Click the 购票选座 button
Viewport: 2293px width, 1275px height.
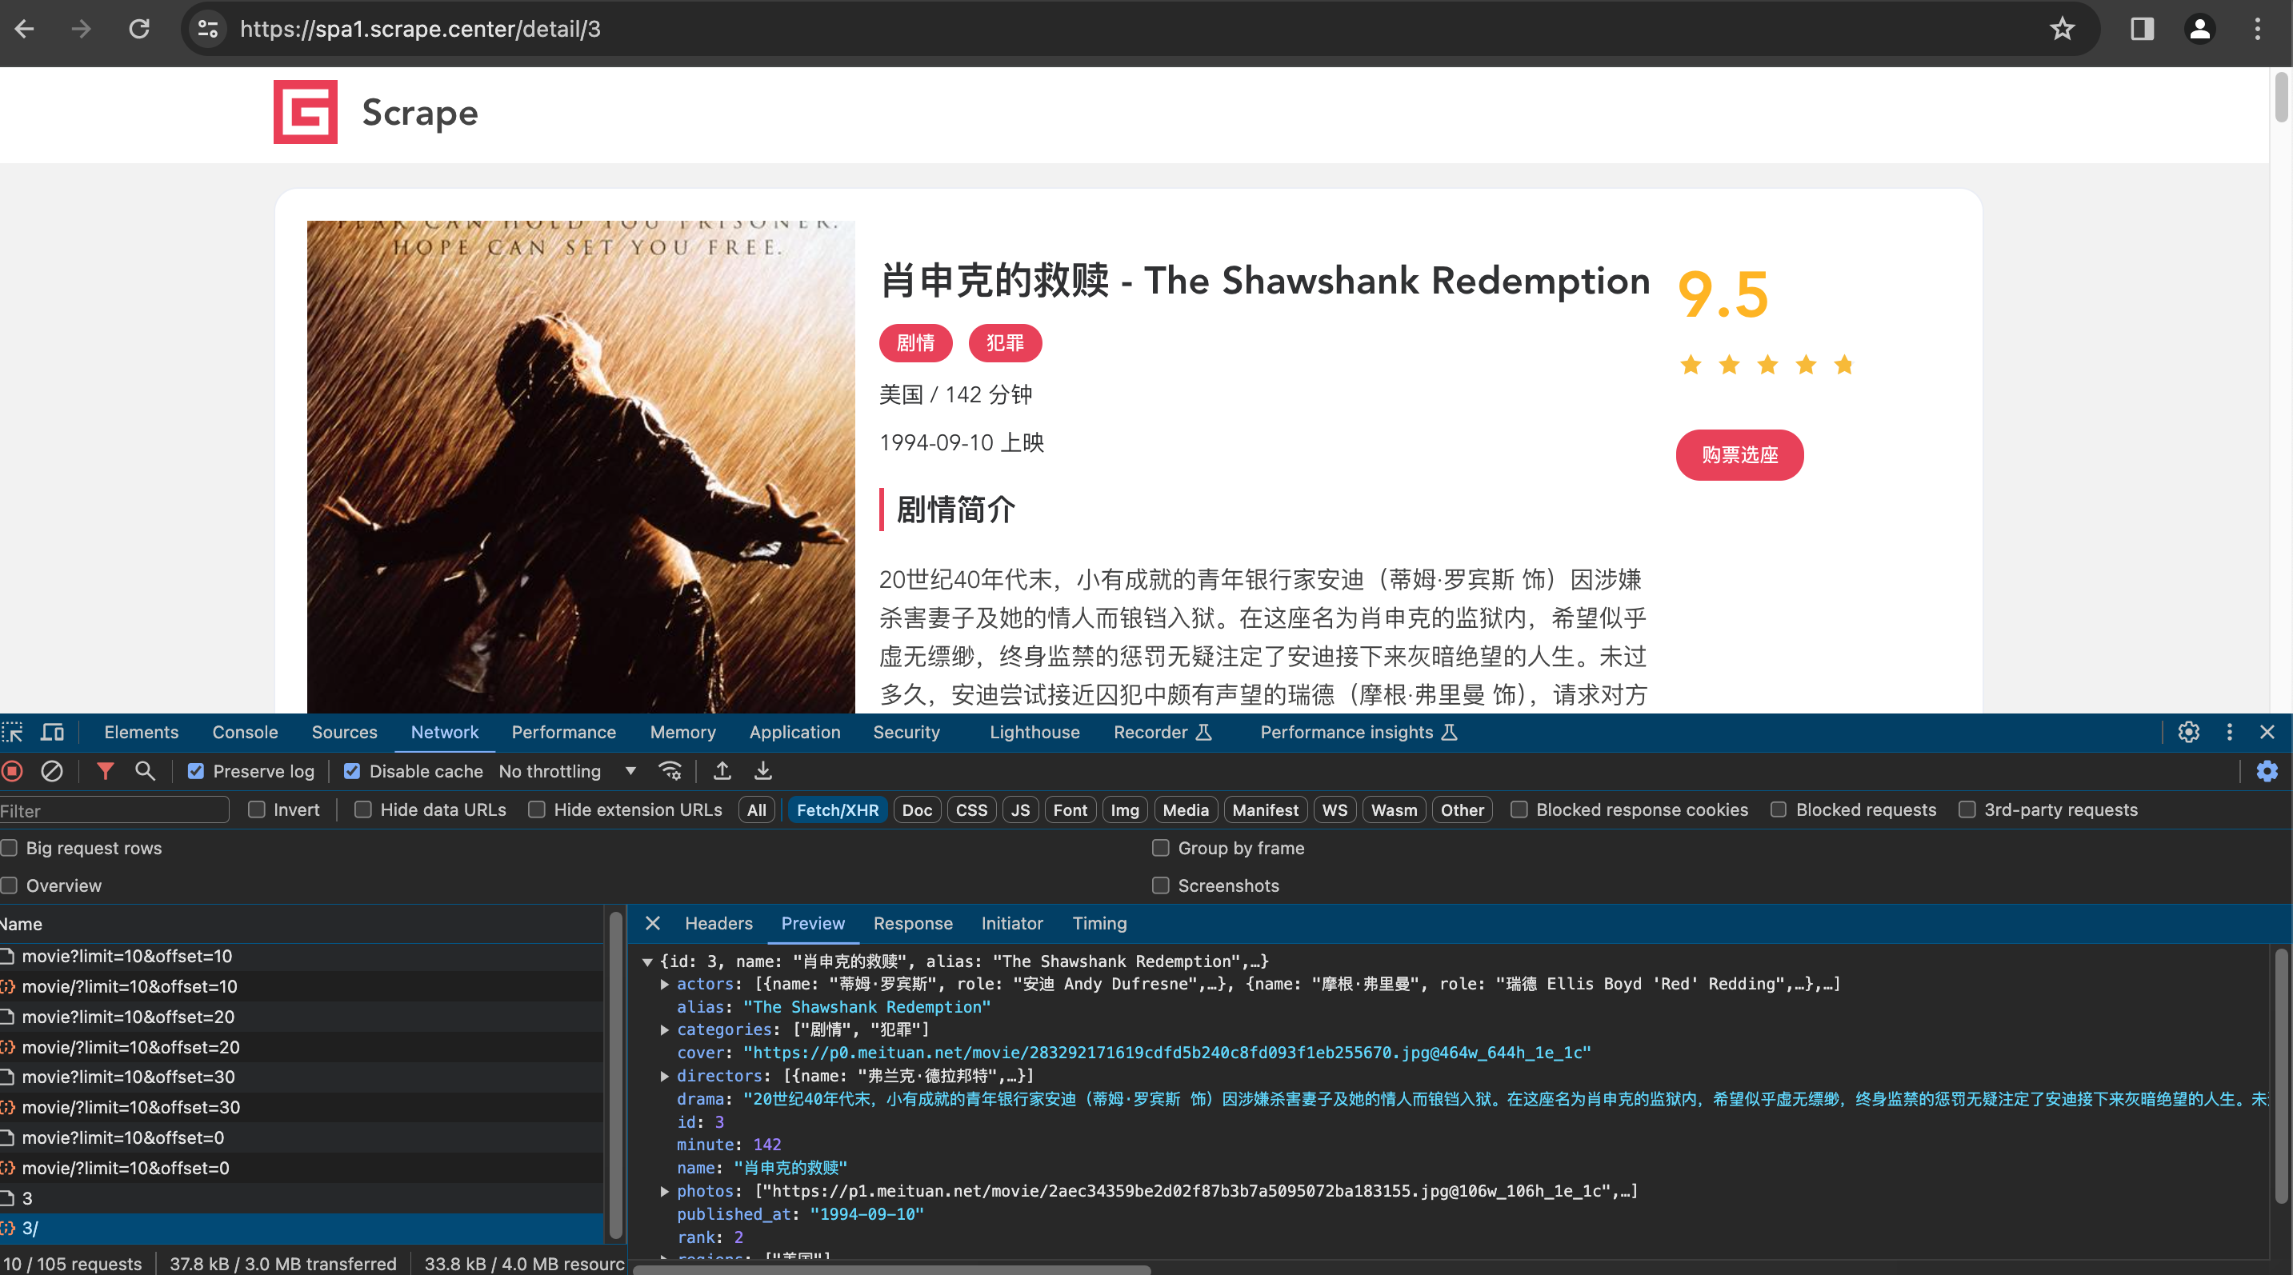1740,456
